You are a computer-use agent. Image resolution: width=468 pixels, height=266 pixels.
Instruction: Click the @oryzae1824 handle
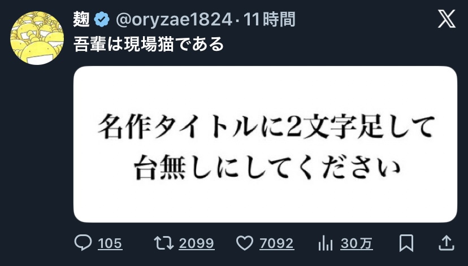point(174,20)
